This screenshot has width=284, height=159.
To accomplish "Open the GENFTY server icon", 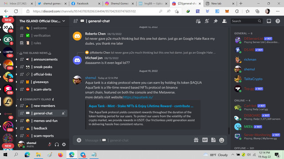I will (x=8, y=52).
